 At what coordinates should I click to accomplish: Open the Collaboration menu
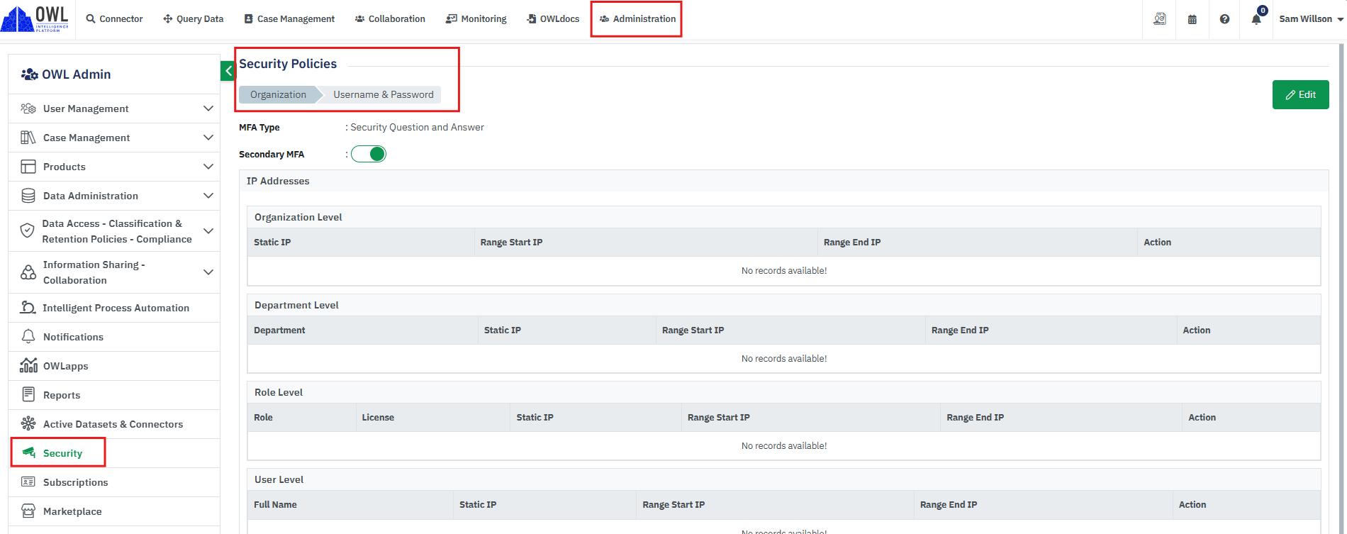click(390, 19)
